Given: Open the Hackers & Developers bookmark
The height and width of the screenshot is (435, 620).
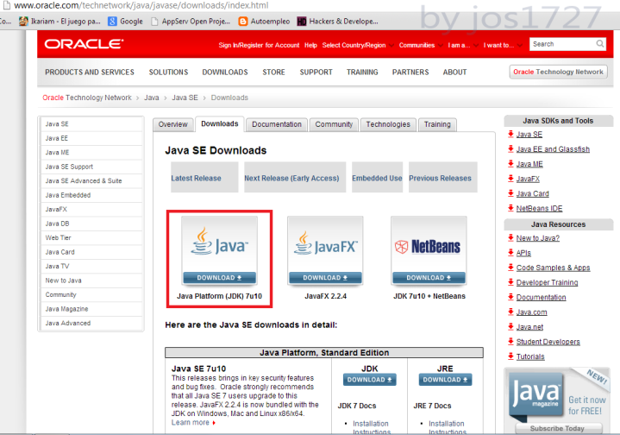Looking at the screenshot, I should coord(338,22).
